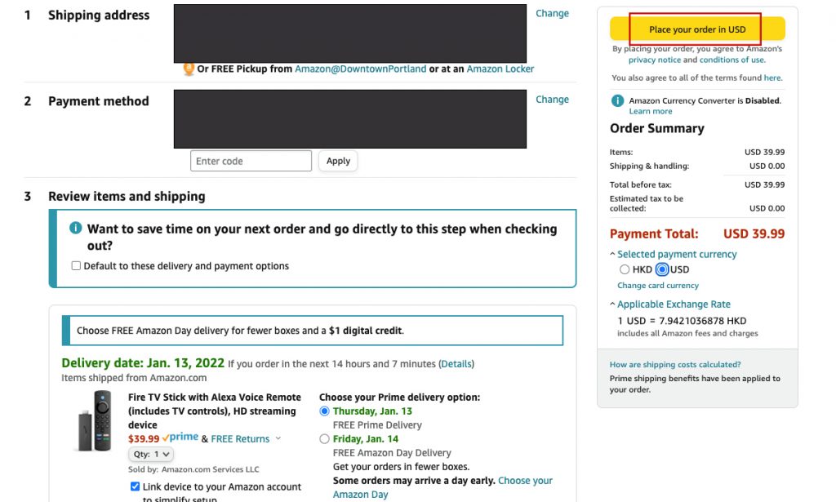Click the 'Review items and shipping' heading
Screen dimensions: 836x502
tap(127, 197)
